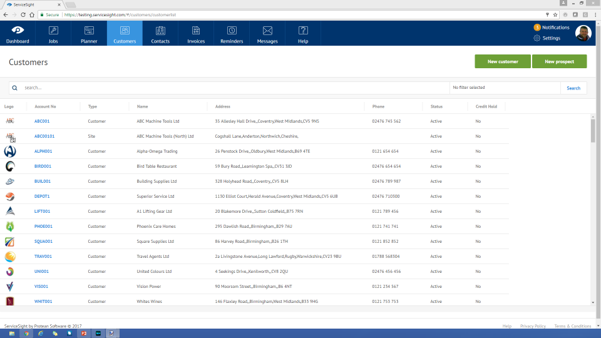Click the A1 Lifting Gear logo
601x338 pixels.
coord(10,211)
